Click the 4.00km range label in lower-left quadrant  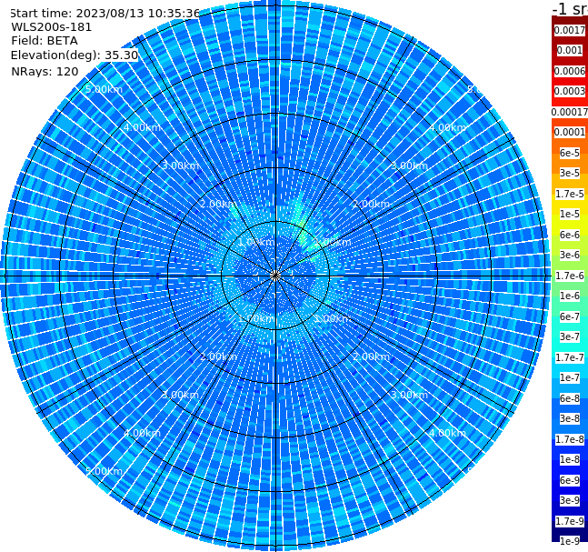(x=142, y=433)
